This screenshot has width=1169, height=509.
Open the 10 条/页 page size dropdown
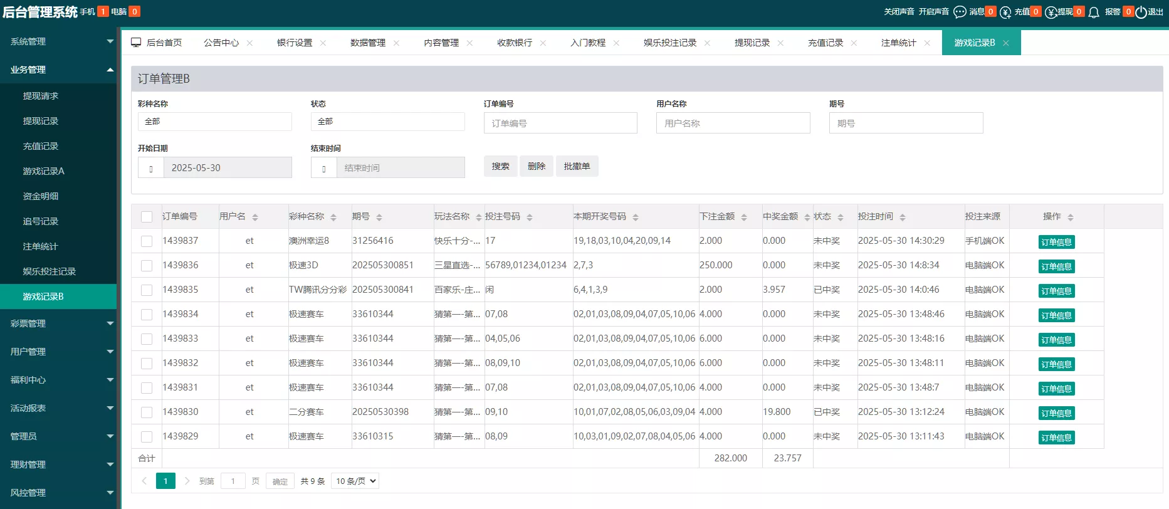(x=355, y=481)
